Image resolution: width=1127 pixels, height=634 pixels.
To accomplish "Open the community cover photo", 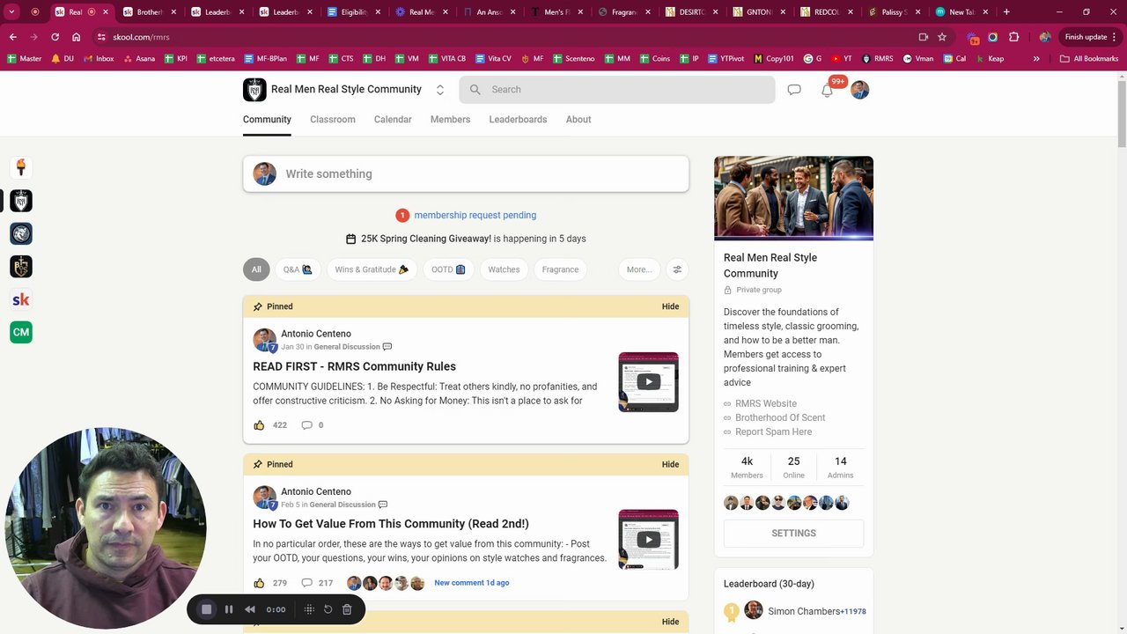I will (x=793, y=198).
